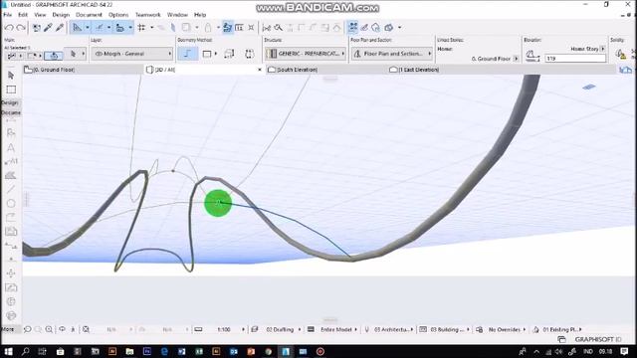Expand the Home Story elevation reference arrow
Viewport: 637px width, 358px height.
point(602,49)
